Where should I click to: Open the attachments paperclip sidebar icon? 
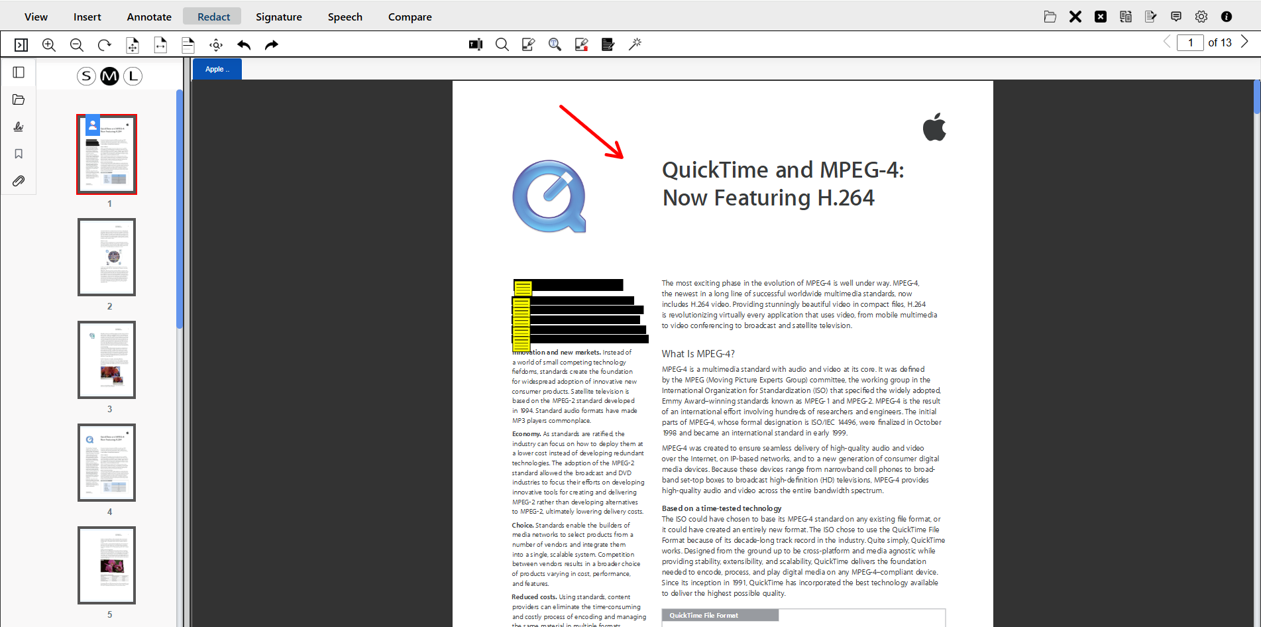click(x=19, y=181)
